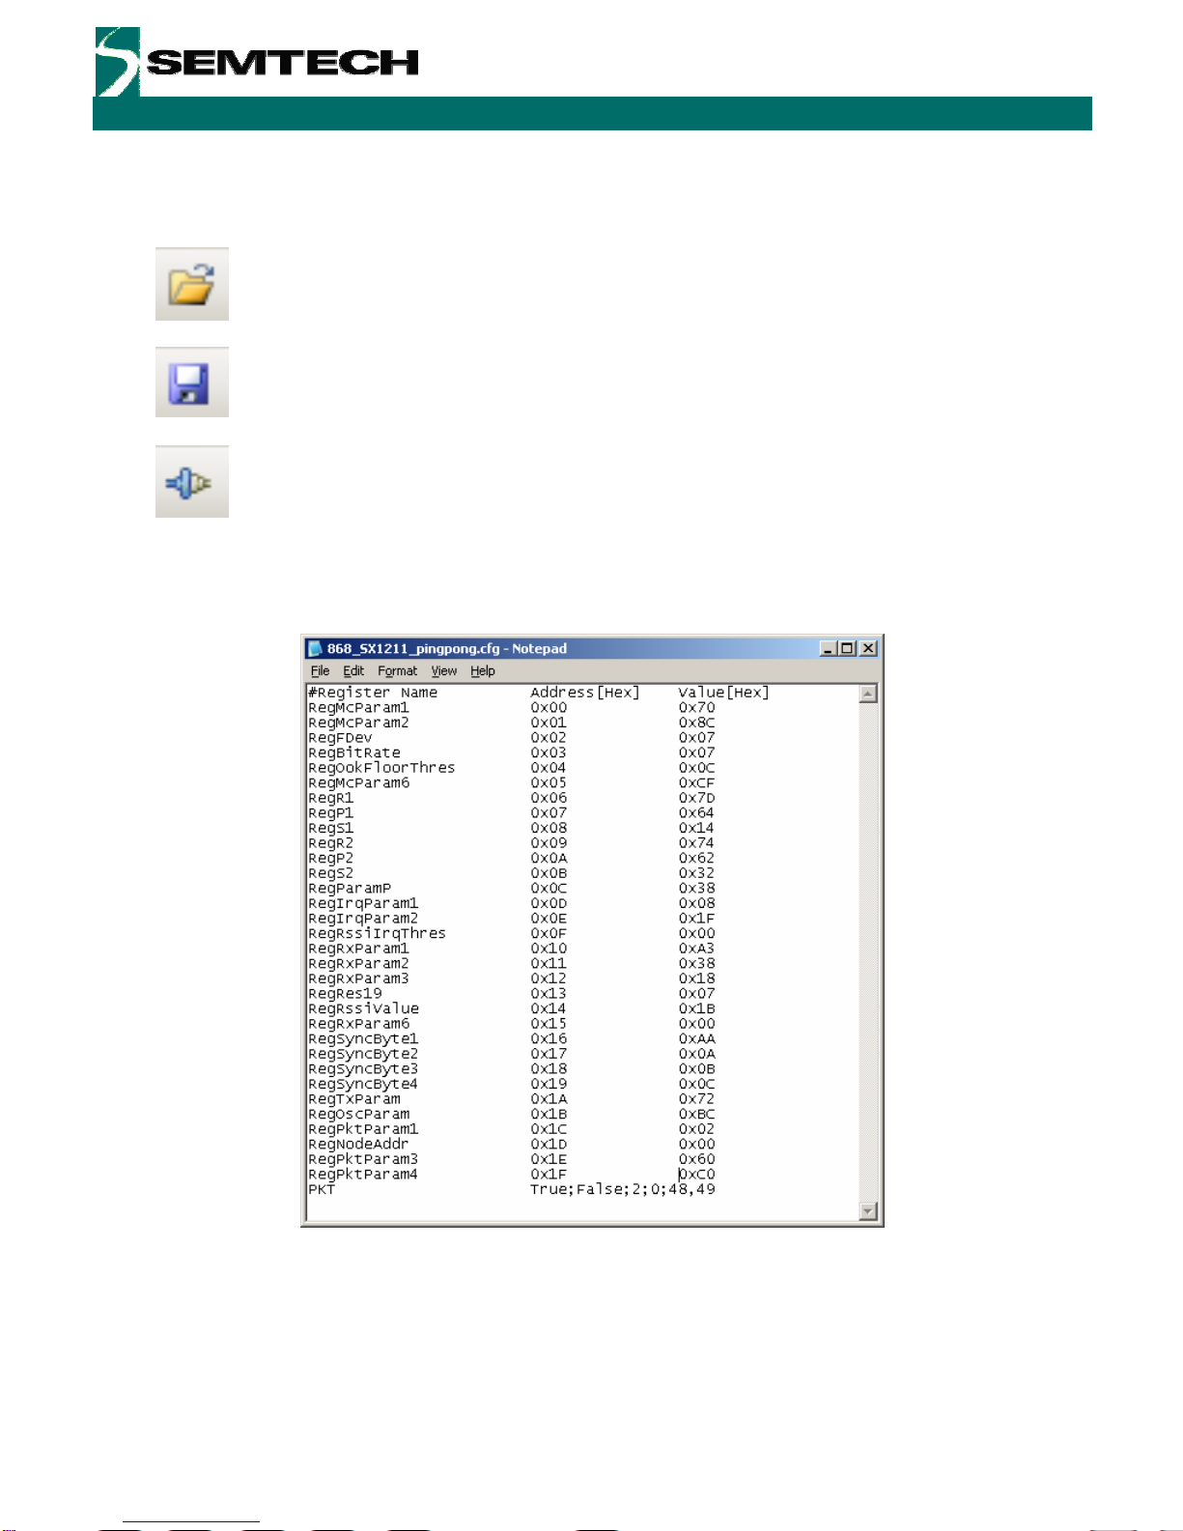This screenshot has width=1183, height=1531.
Task: Click the 'RegOscParam' register name
Action: tap(359, 1115)
